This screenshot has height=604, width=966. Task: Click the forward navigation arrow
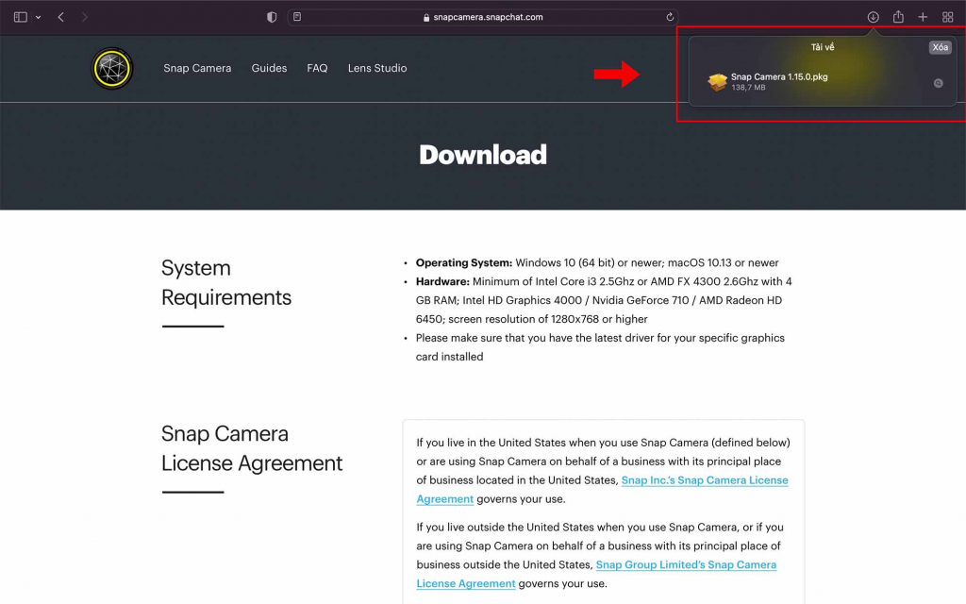pyautogui.click(x=84, y=17)
